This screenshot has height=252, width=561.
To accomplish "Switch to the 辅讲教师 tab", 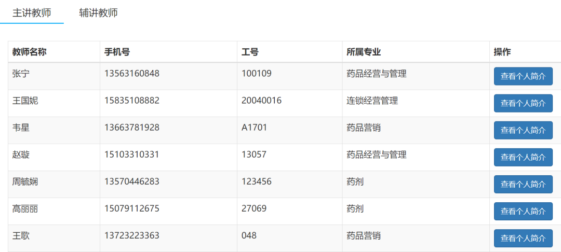I will click(98, 13).
